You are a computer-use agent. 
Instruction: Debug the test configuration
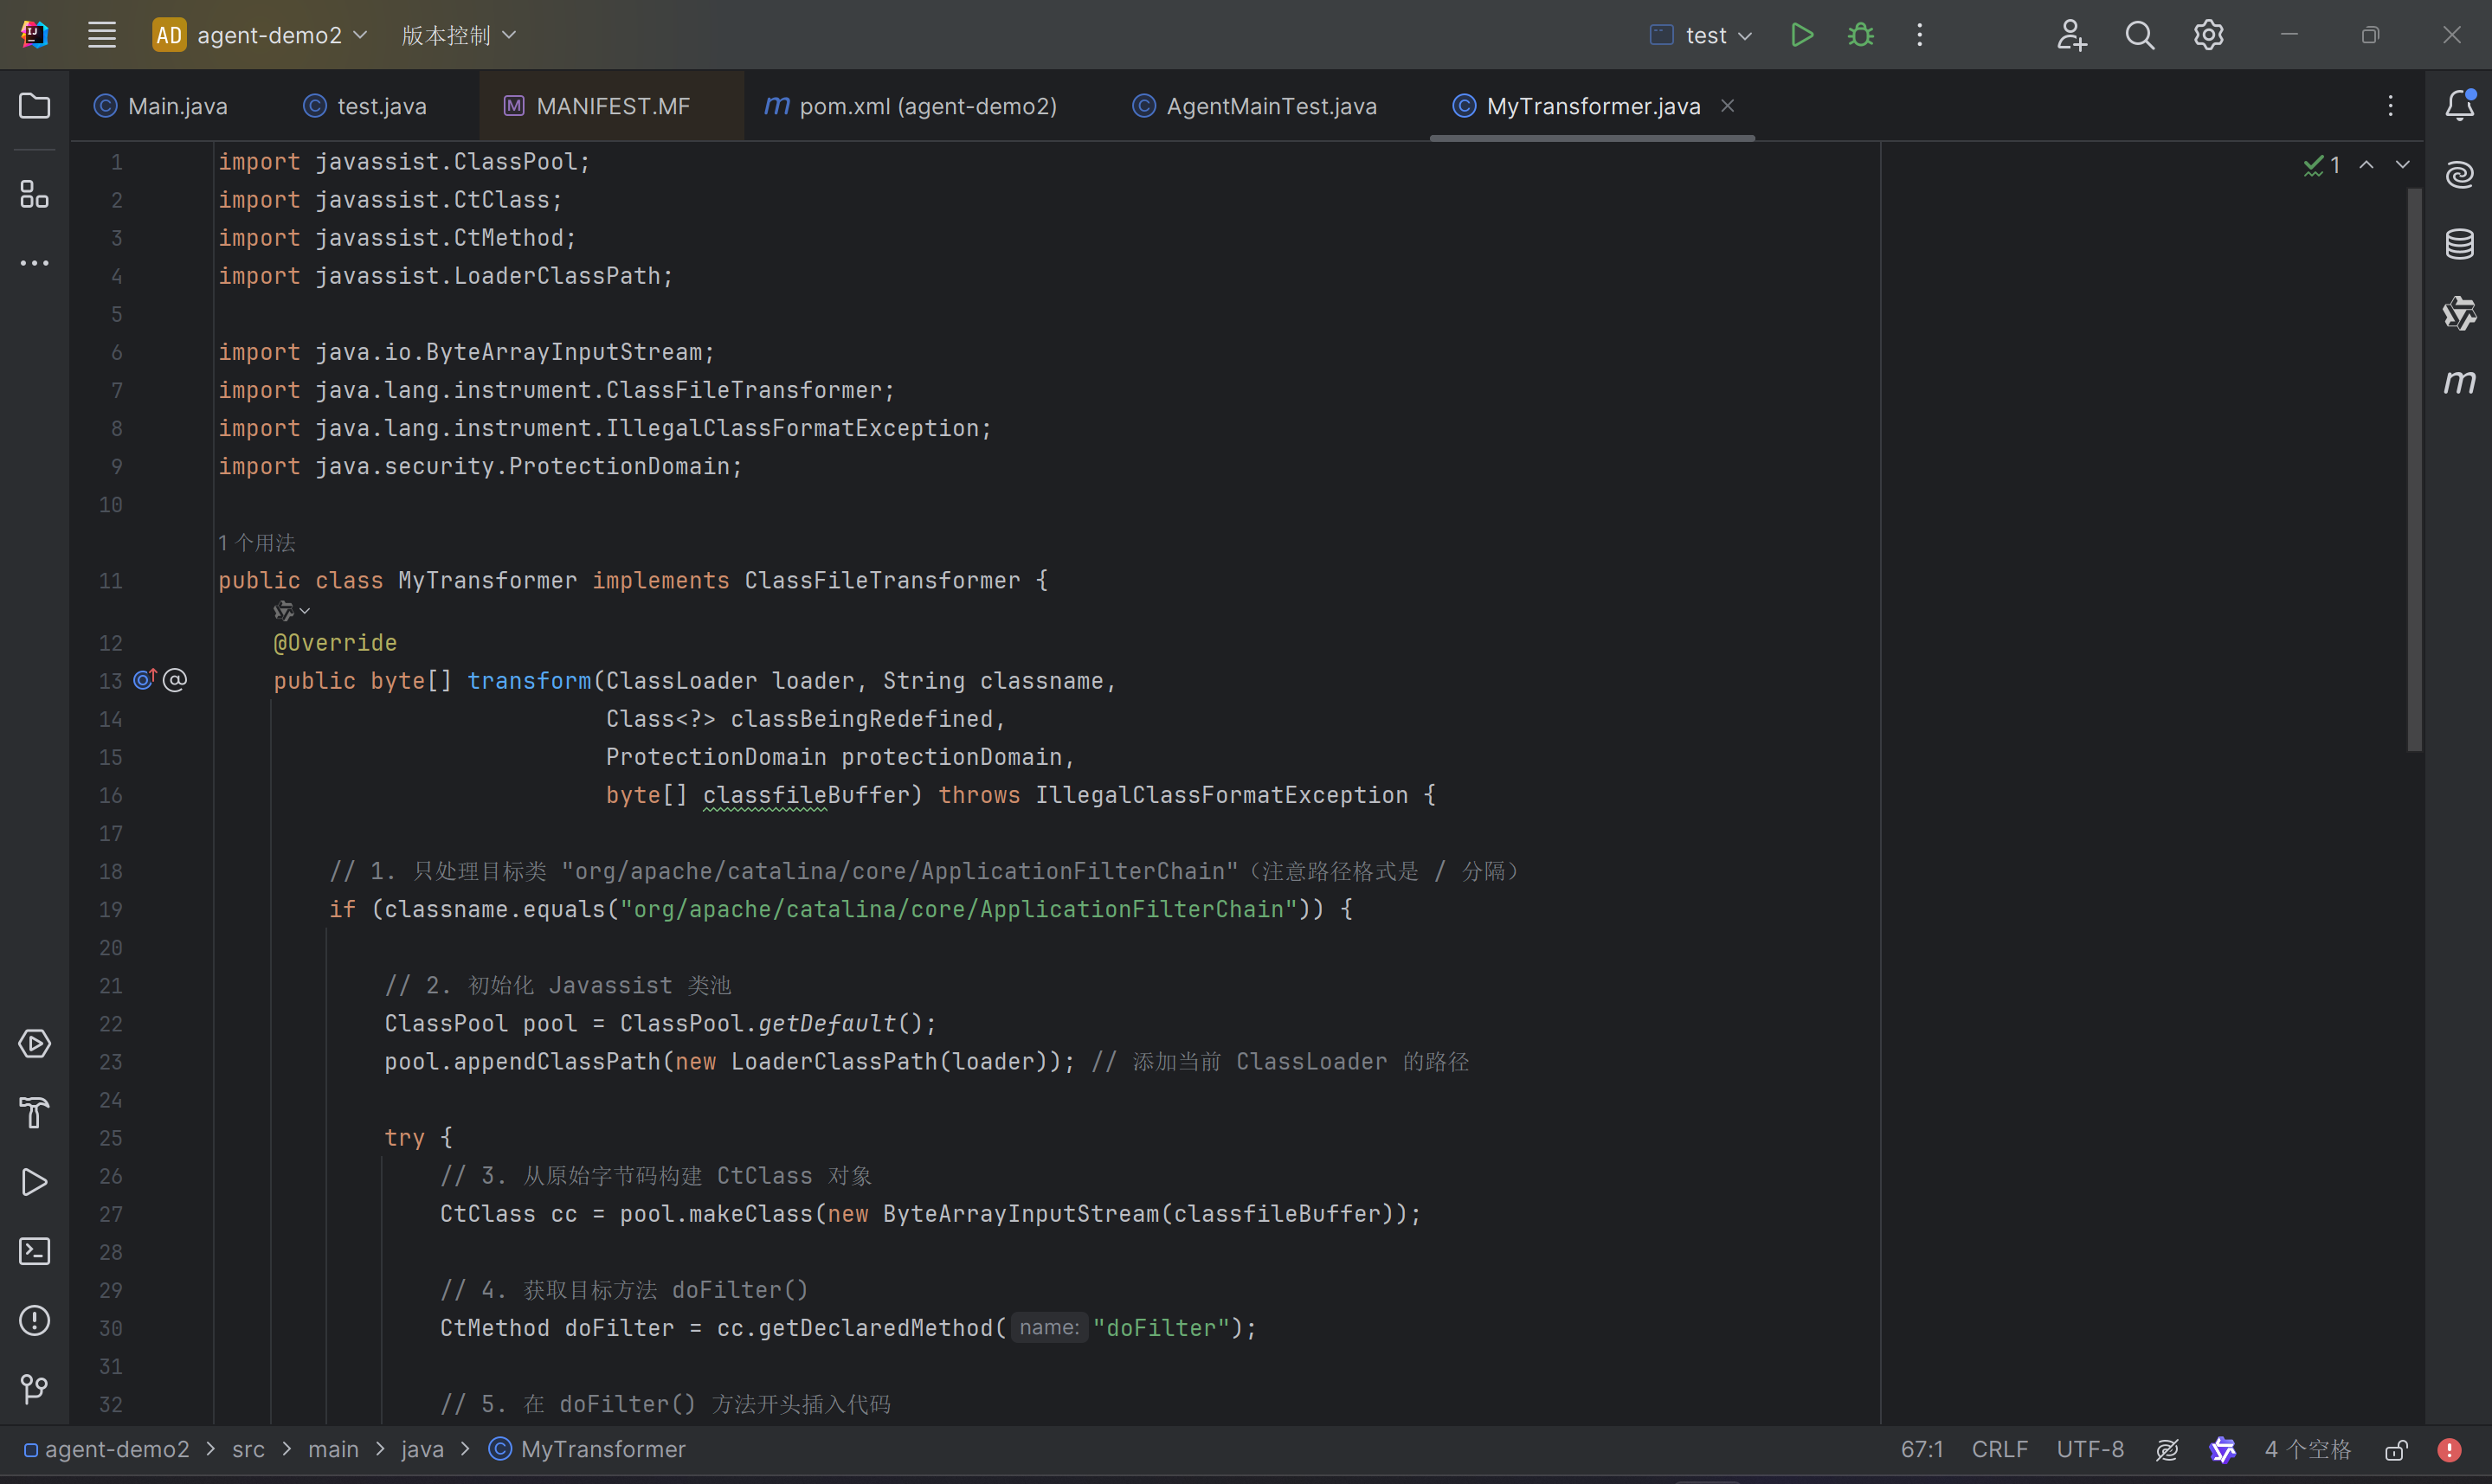click(1860, 35)
